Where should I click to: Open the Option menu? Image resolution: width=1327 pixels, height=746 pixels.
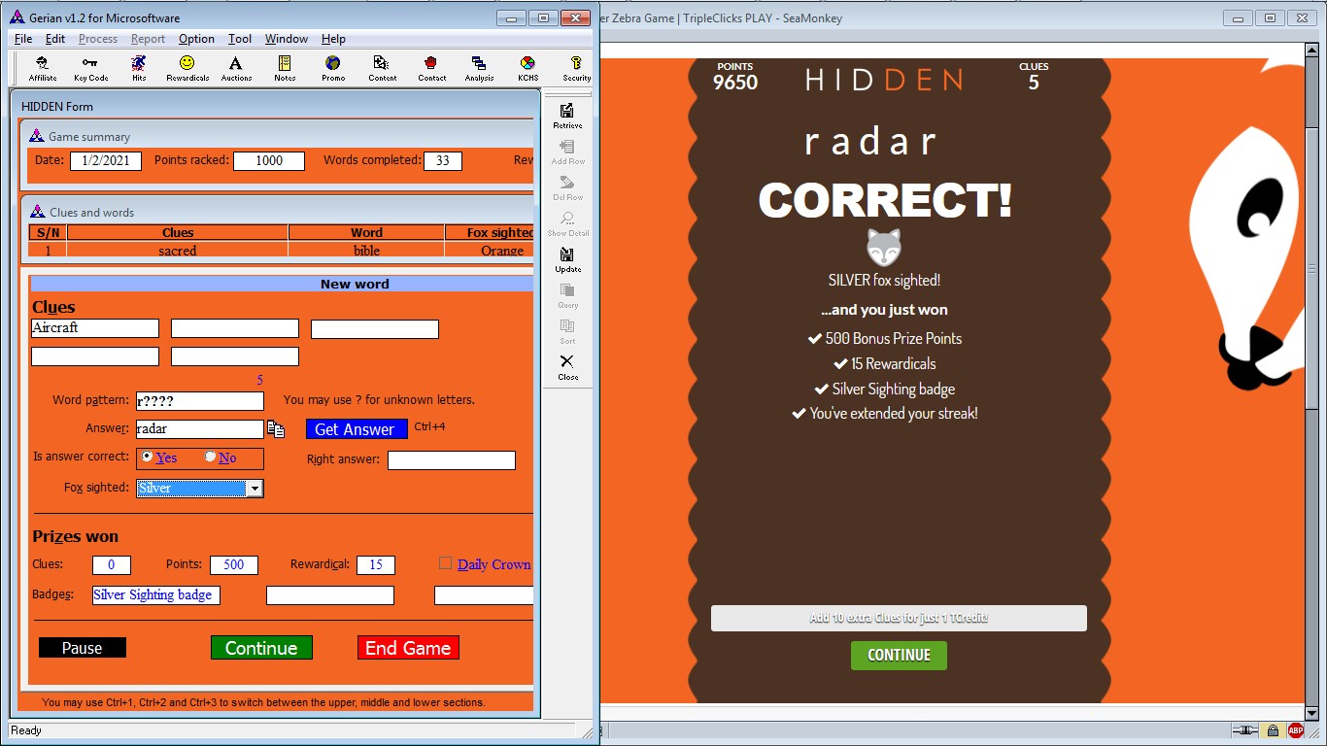click(x=196, y=39)
